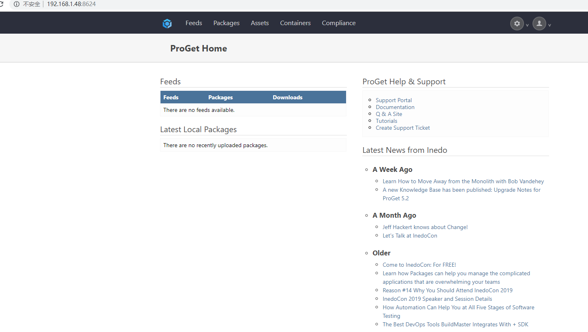
Task: Open the Tutorials link
Action: 386,121
